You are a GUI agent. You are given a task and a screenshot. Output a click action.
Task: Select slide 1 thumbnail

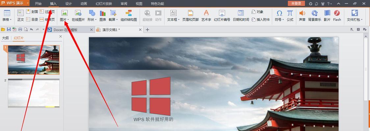pos(34,60)
